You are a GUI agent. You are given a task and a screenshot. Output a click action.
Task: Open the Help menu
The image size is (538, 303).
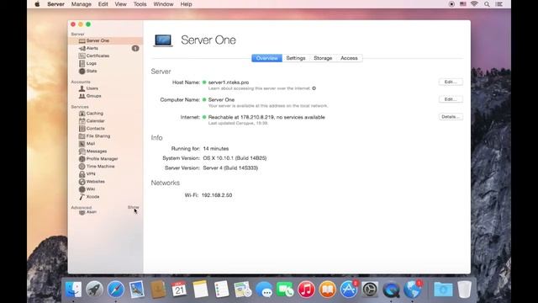coord(186,4)
